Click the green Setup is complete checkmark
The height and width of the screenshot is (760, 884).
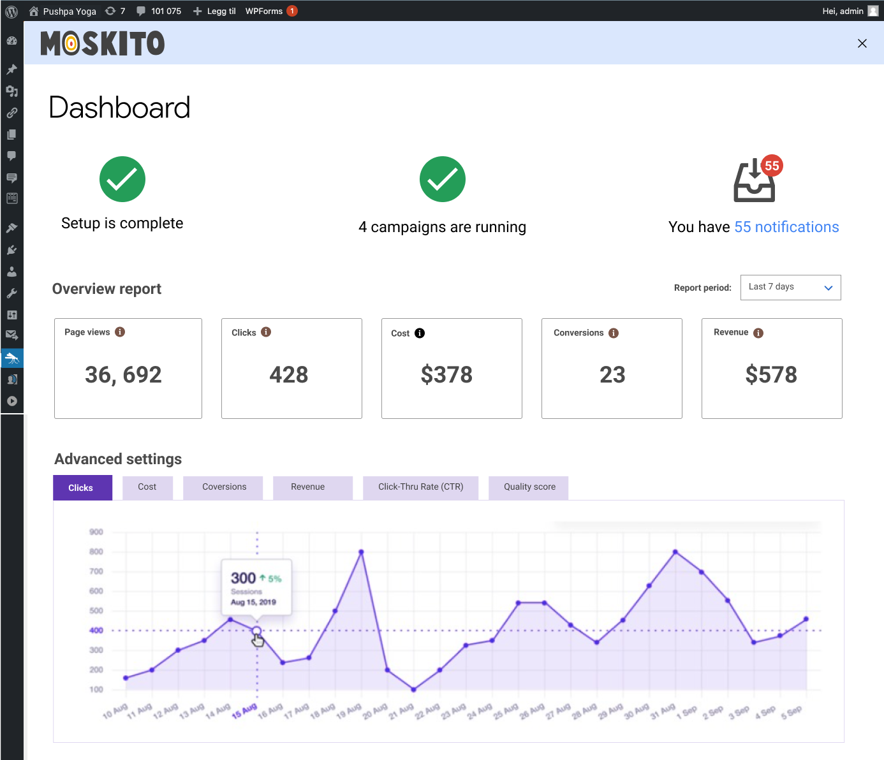coord(122,179)
